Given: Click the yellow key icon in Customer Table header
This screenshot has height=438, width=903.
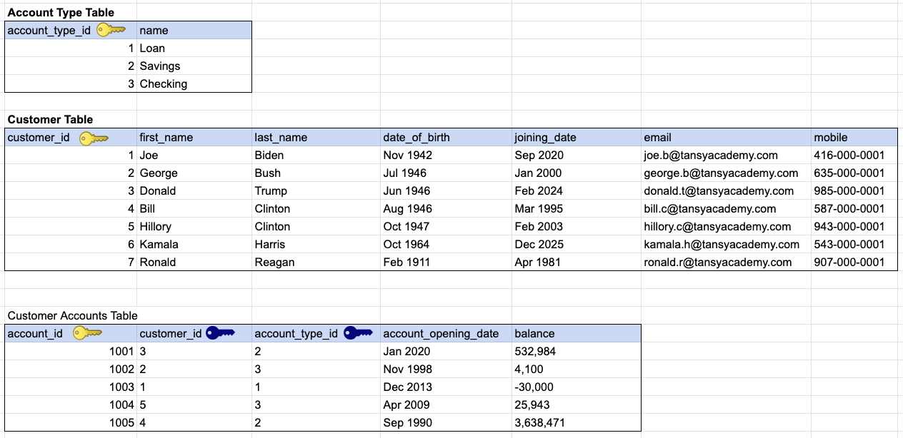Looking at the screenshot, I should [94, 138].
